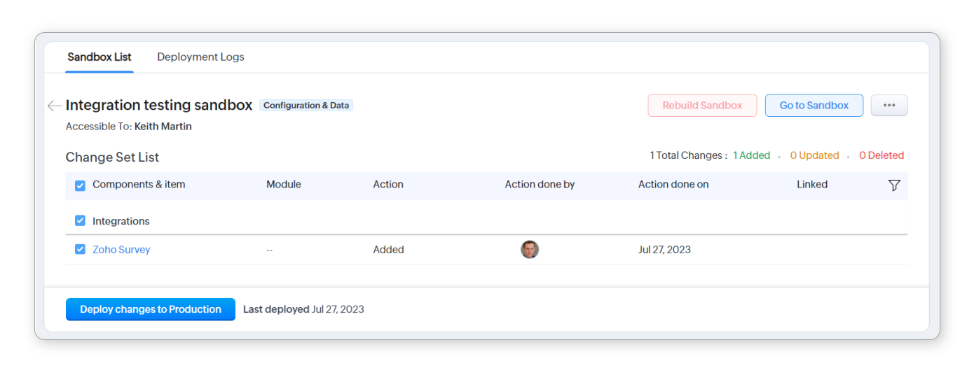
Task: Click the 1 Added changes counter
Action: coord(751,155)
